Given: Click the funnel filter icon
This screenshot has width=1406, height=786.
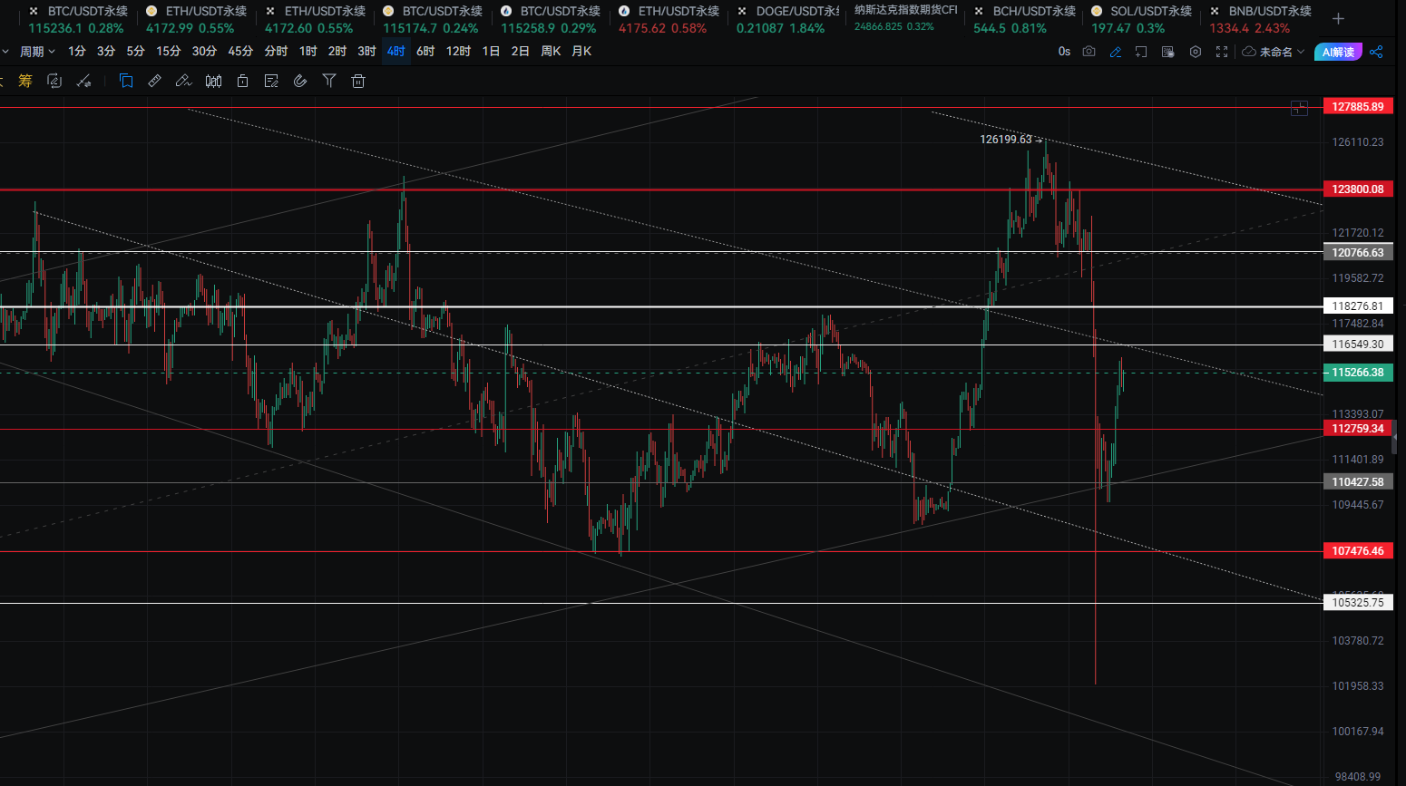Looking at the screenshot, I should [x=329, y=82].
